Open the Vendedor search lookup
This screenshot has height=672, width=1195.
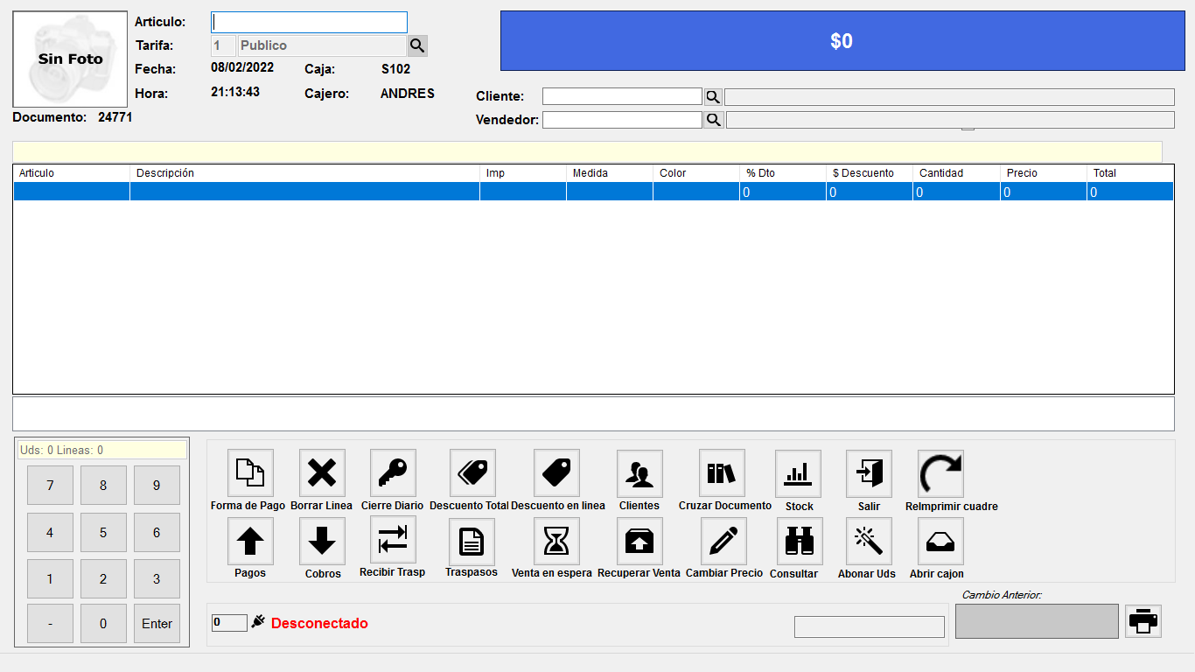(x=713, y=120)
